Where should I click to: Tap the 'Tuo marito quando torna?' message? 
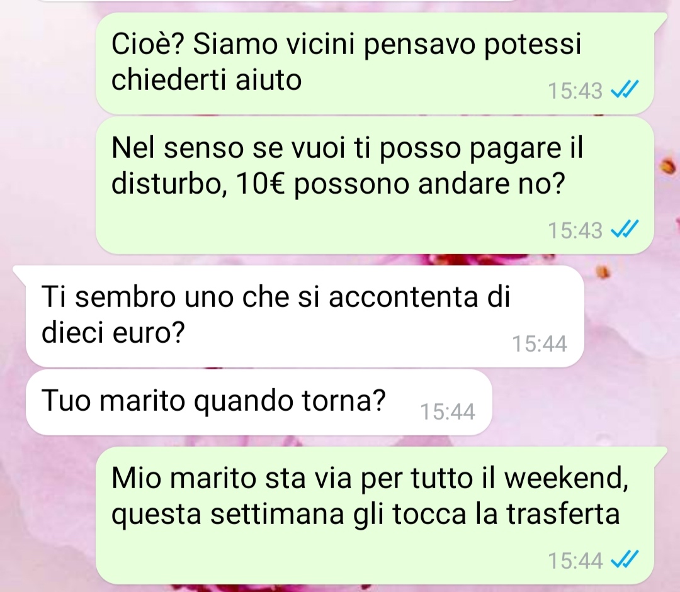(x=259, y=402)
